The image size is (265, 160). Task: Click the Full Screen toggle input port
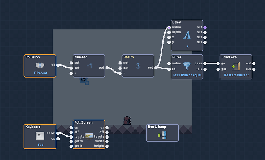[x=71, y=137]
